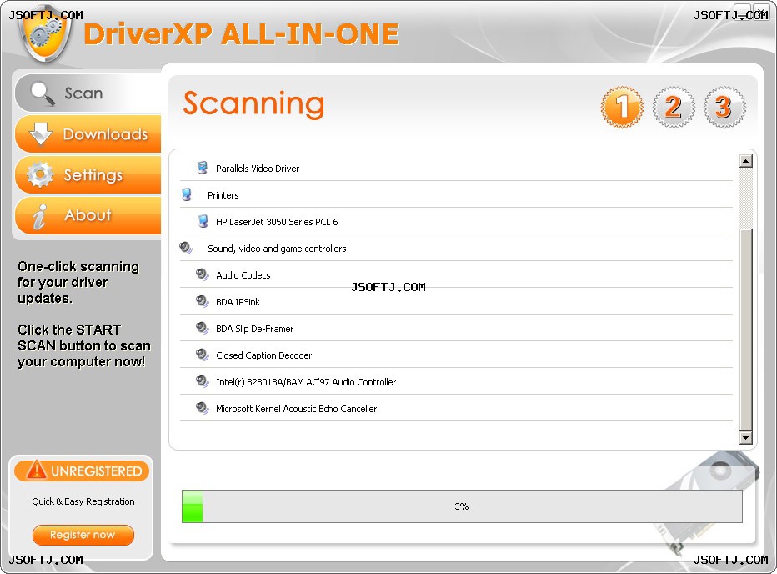The width and height of the screenshot is (777, 574).
Task: Click the Printers category icon
Action: (x=186, y=194)
